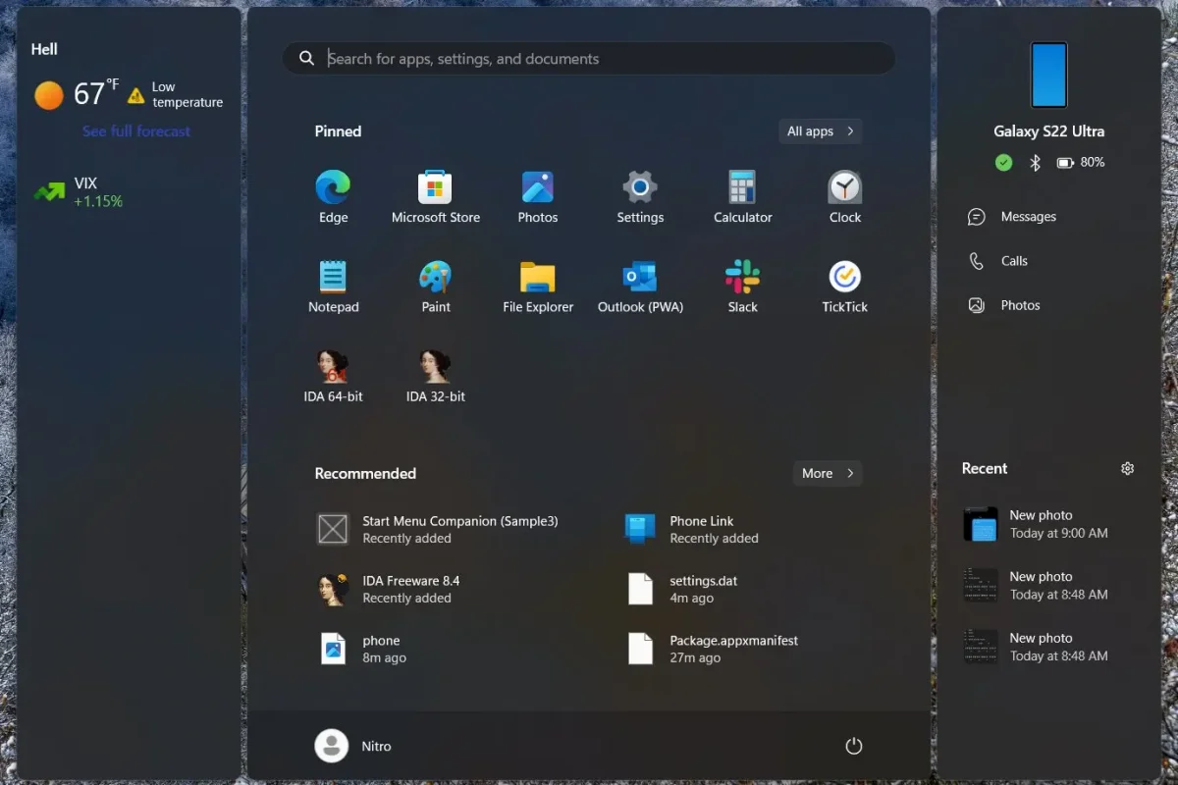1178x785 pixels.
Task: Open Microsoft Edge from pinned apps
Action: pos(333,193)
